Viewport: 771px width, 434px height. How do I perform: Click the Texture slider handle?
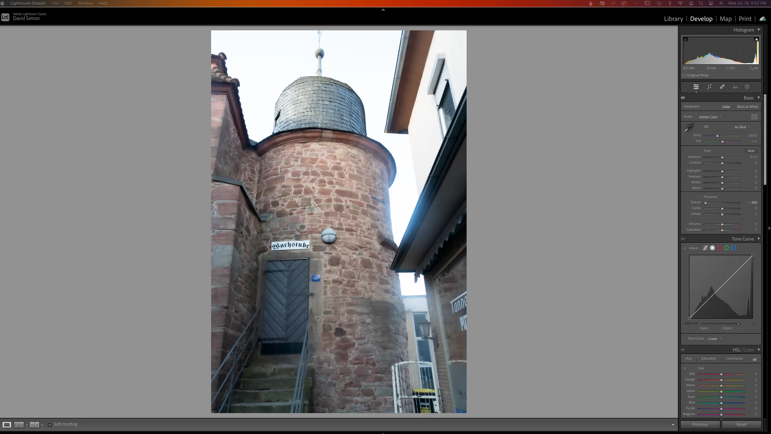coord(706,203)
